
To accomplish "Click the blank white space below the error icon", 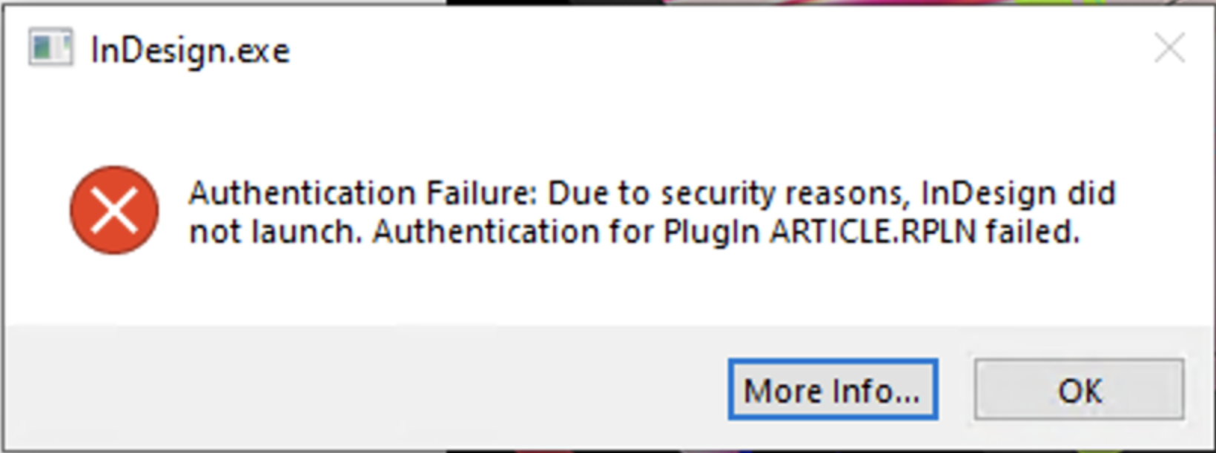I will tap(114, 292).
